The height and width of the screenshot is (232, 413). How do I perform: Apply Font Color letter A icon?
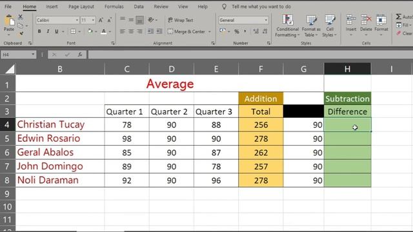click(x=104, y=32)
